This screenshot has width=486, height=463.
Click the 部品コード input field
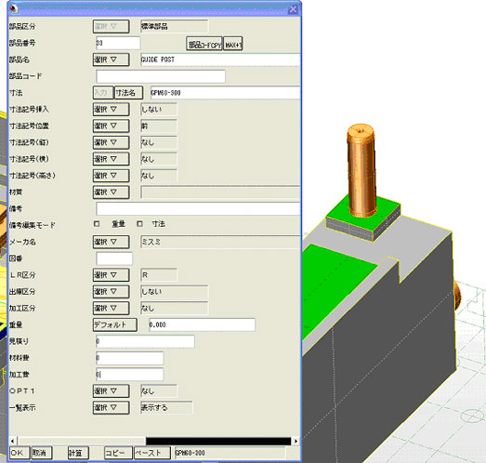pos(161,76)
